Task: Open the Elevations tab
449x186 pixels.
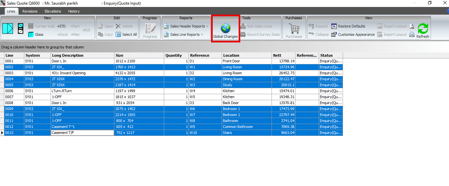Action: [x=53, y=11]
